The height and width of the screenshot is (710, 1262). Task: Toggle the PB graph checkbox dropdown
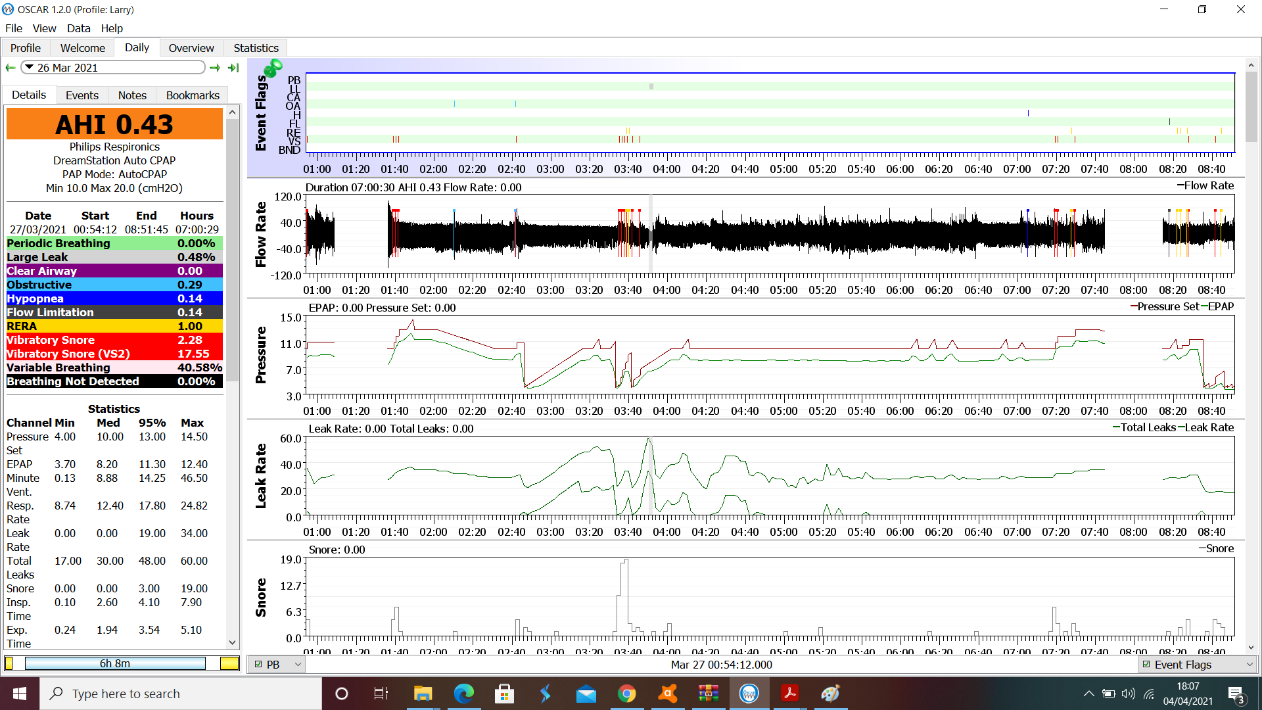click(x=277, y=665)
